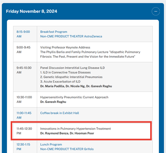Click ILD in Connective Tissue Diseases item
The width and height of the screenshot is (166, 153).
pyautogui.click(x=66, y=72)
